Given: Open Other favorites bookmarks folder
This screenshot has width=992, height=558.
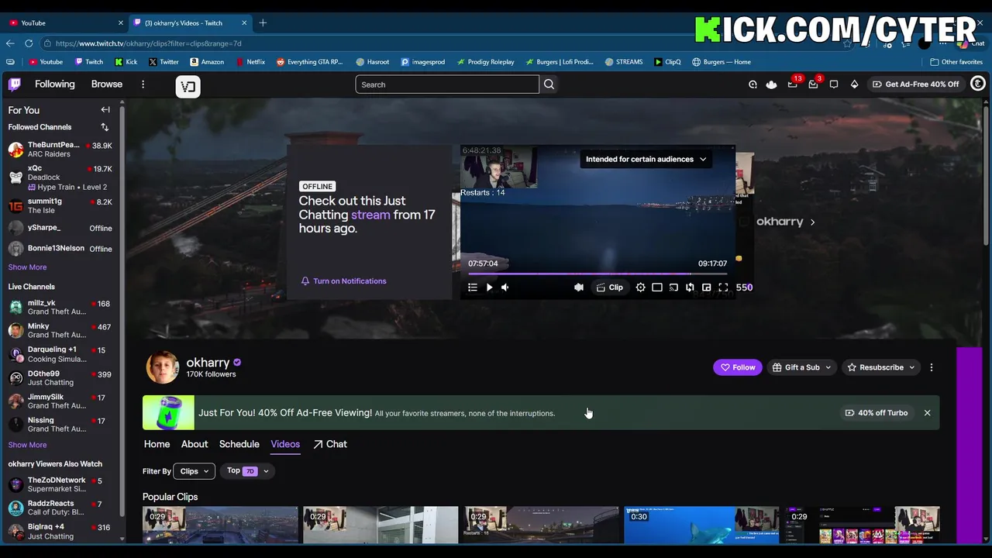Looking at the screenshot, I should [956, 62].
